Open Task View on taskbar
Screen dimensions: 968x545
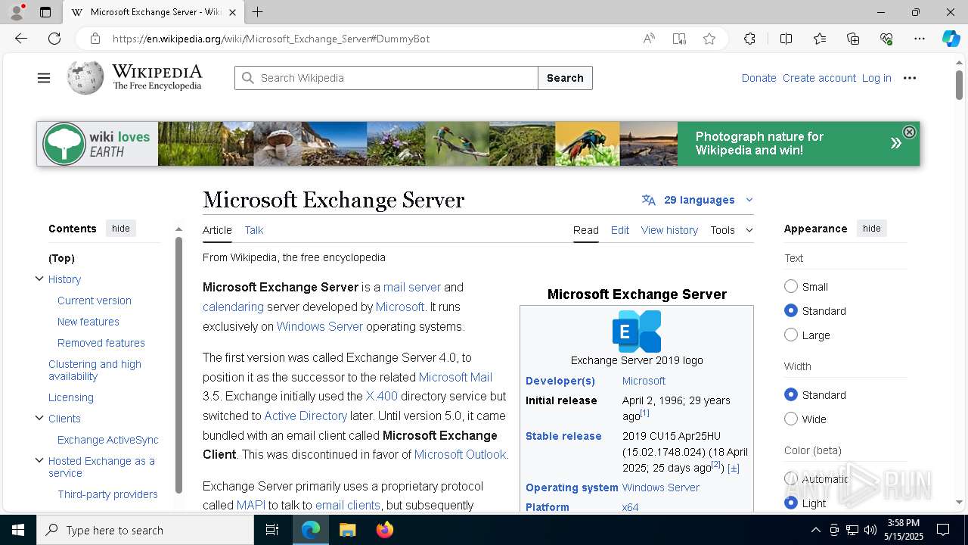pyautogui.click(x=272, y=530)
